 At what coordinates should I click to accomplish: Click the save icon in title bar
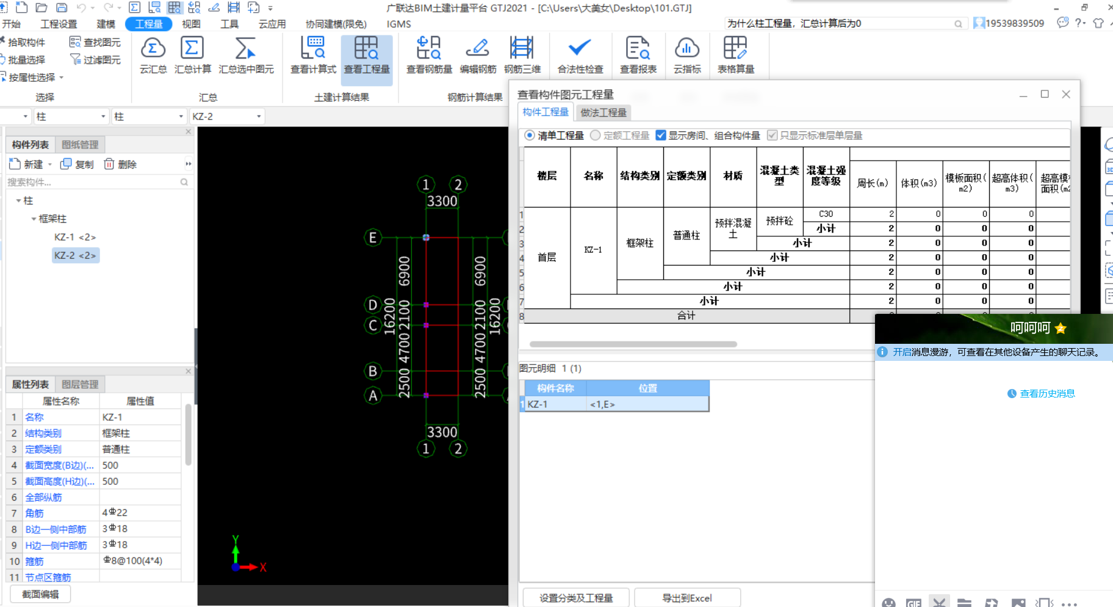coord(62,8)
